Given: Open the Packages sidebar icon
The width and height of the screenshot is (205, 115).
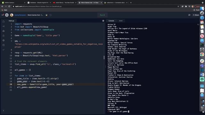Looking at the screenshot, I should point(4,31).
